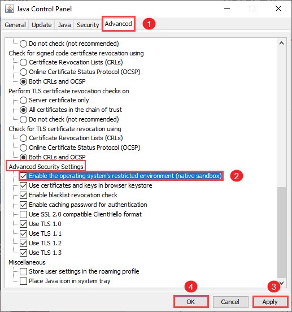Image resolution: width=292 pixels, height=312 pixels.
Task: Toggle the Use TLS 1.0 checkbox
Action: 24,224
